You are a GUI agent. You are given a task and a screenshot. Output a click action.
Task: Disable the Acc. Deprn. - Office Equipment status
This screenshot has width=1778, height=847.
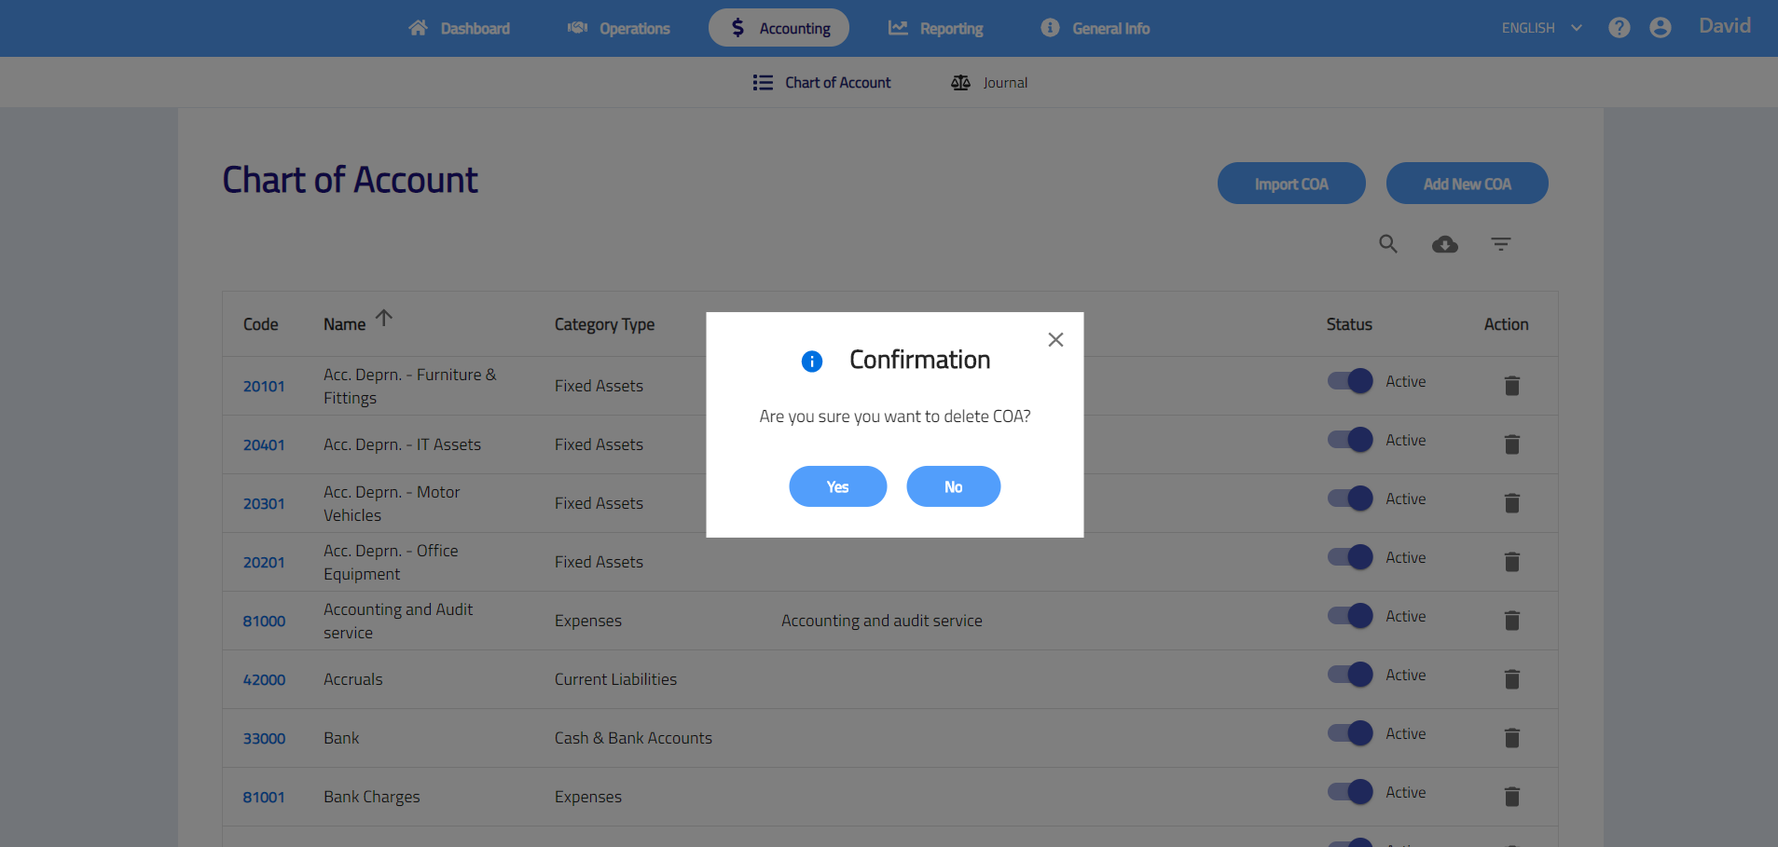[x=1350, y=557]
